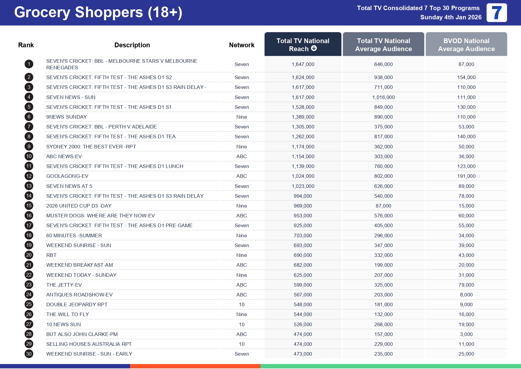Click the Network column header

241,45
